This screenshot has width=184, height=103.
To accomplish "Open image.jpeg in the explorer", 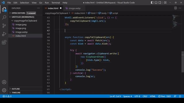I will coord(21,25).
